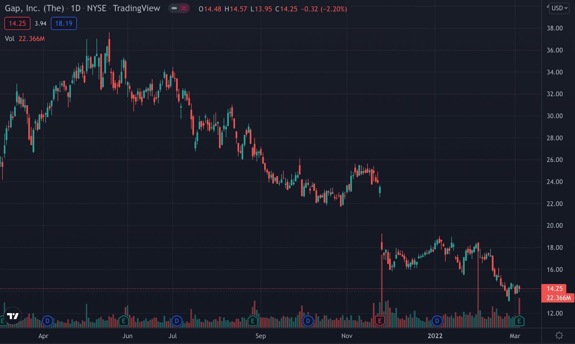Viewport: 575px width, 344px height.
Task: Click the 38.00 price scale label
Action: pos(555,28)
